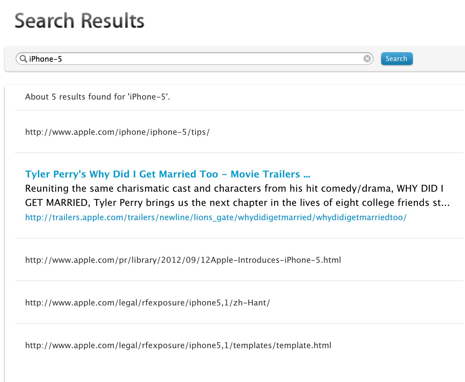Click the 'About 5 results found' summary text
465x382 pixels.
click(x=97, y=97)
